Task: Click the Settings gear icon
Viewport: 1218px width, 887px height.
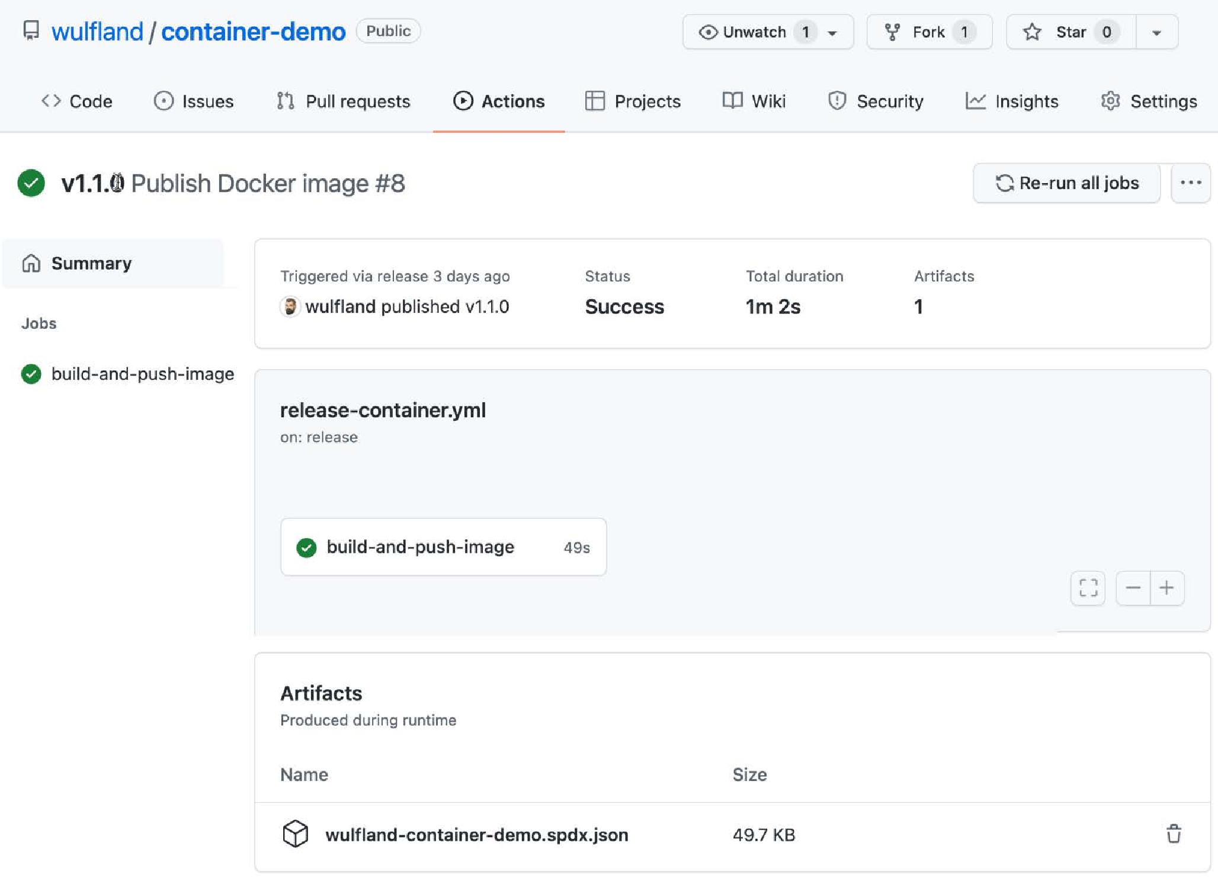Action: coord(1110,101)
